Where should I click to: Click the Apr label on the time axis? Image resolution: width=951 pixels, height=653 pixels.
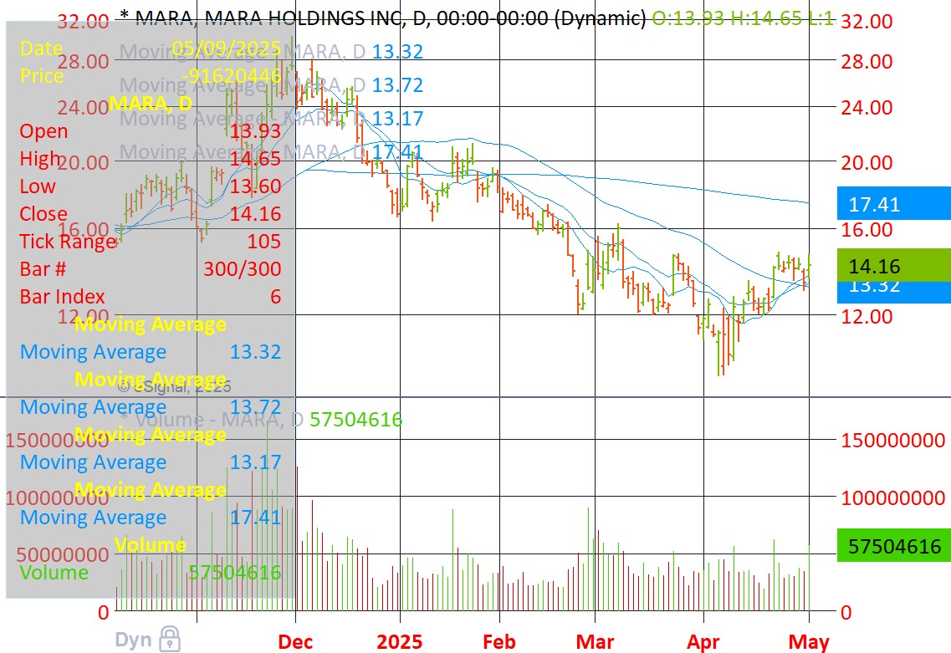(703, 641)
